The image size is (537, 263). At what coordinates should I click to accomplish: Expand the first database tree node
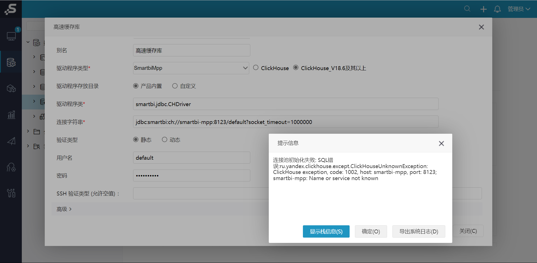click(x=34, y=57)
